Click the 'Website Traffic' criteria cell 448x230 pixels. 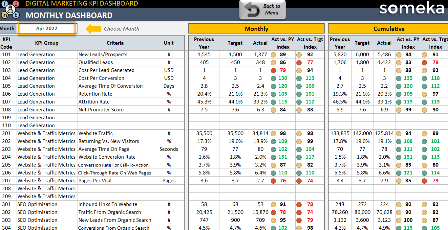(x=115, y=133)
